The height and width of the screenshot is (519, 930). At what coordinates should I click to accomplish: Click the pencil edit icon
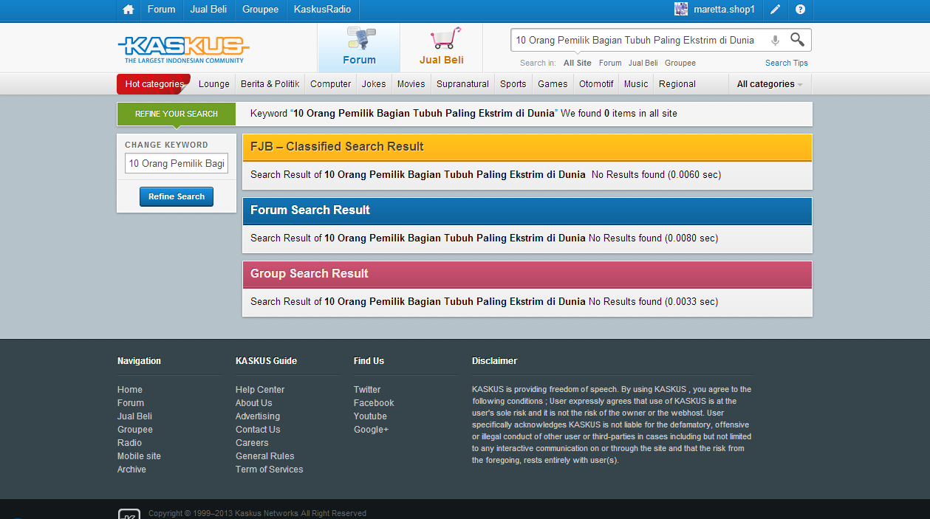(775, 10)
